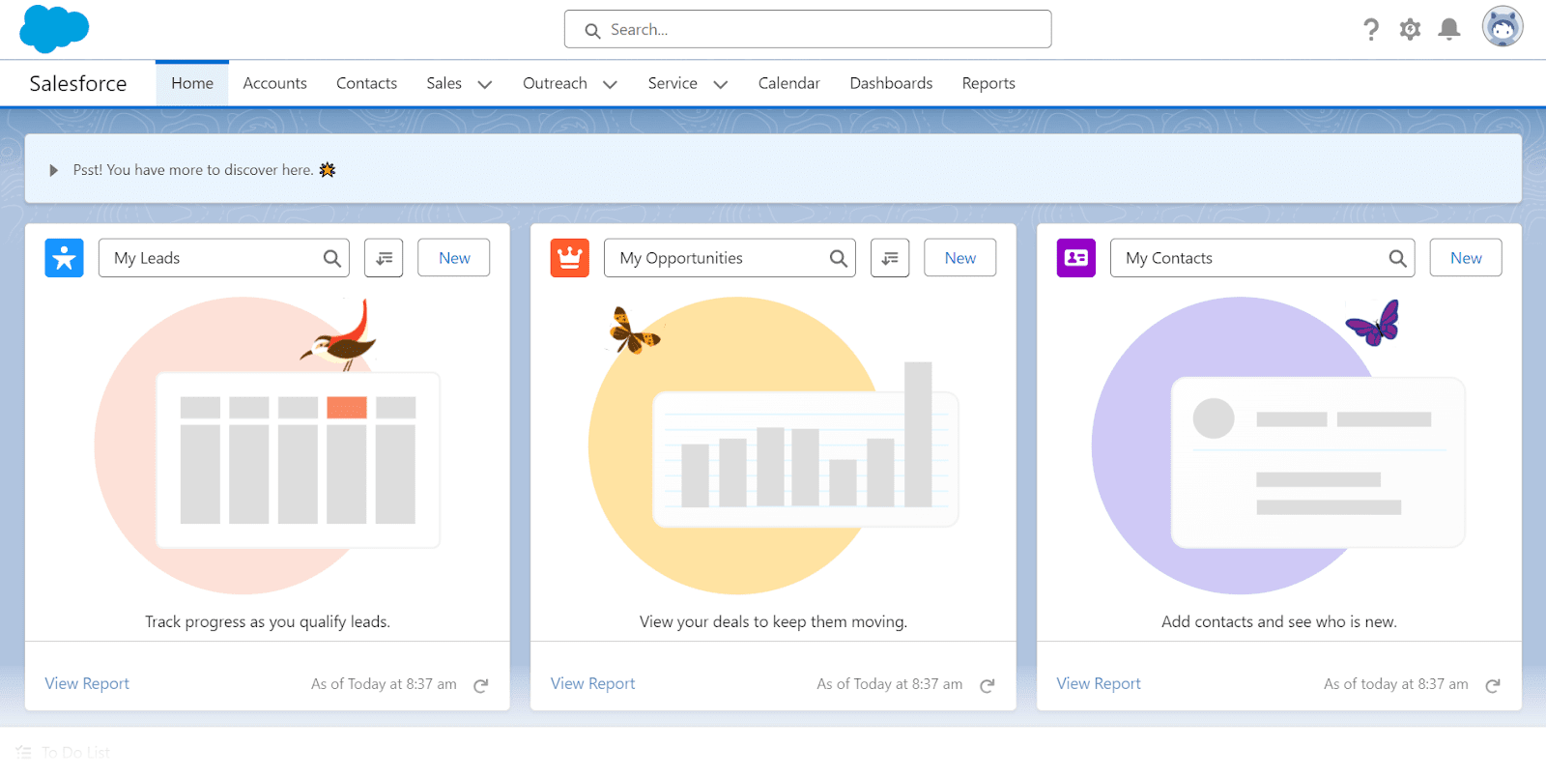The width and height of the screenshot is (1546, 776).
Task: Open the user avatar profile menu
Action: pyautogui.click(x=1502, y=27)
